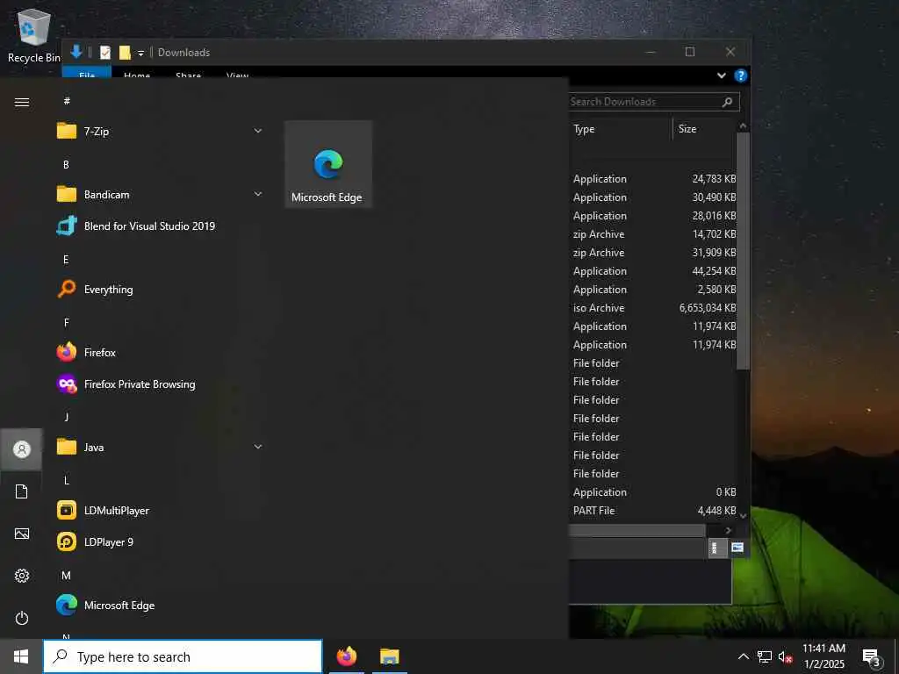Screen dimensions: 899x674
Task: Click the Properties icon in Explorer title bar
Action: tap(105, 53)
